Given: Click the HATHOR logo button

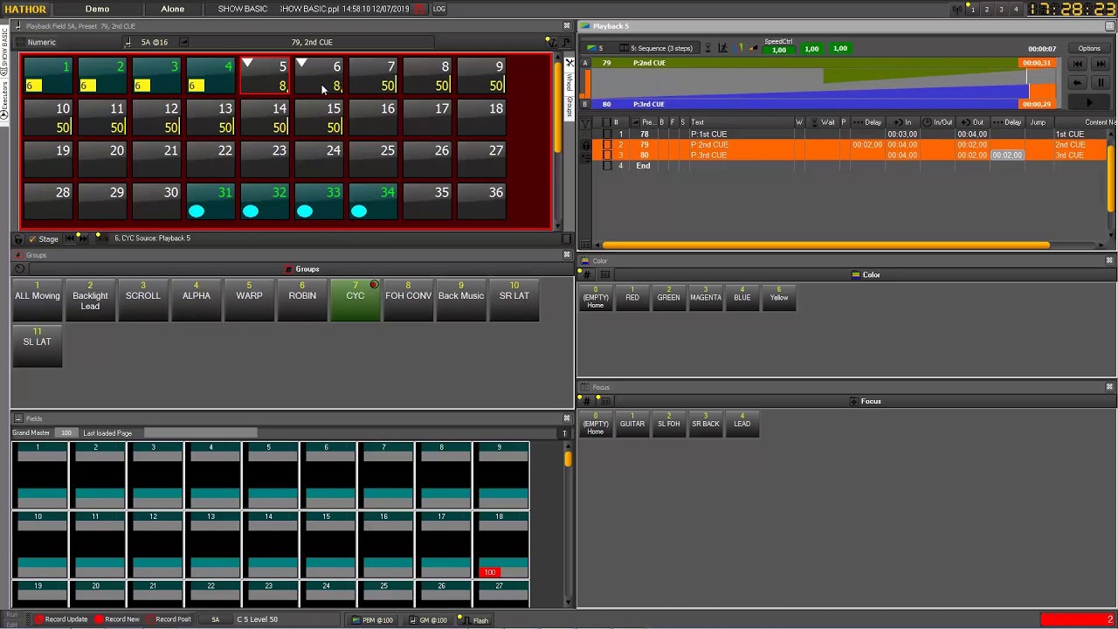Looking at the screenshot, I should click(24, 9).
